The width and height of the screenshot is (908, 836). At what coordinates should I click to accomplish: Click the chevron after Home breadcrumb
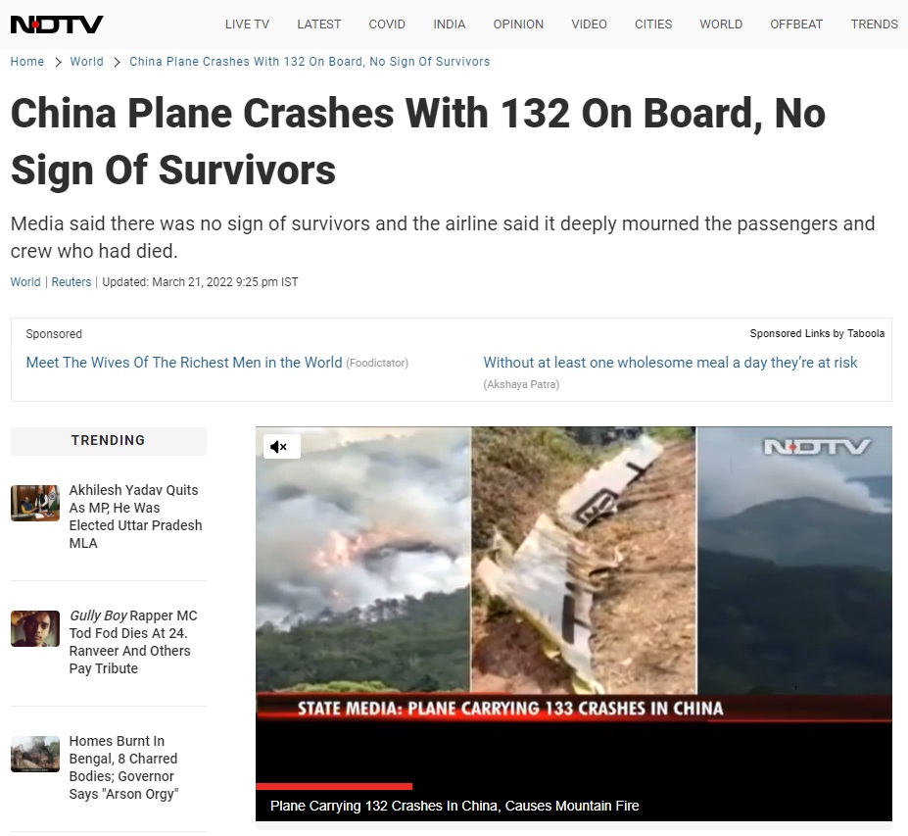(x=58, y=62)
